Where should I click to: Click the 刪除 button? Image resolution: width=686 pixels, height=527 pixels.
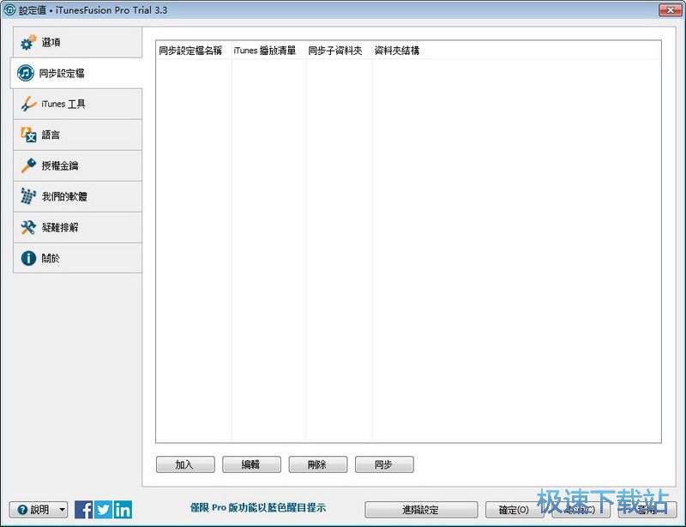coord(317,464)
